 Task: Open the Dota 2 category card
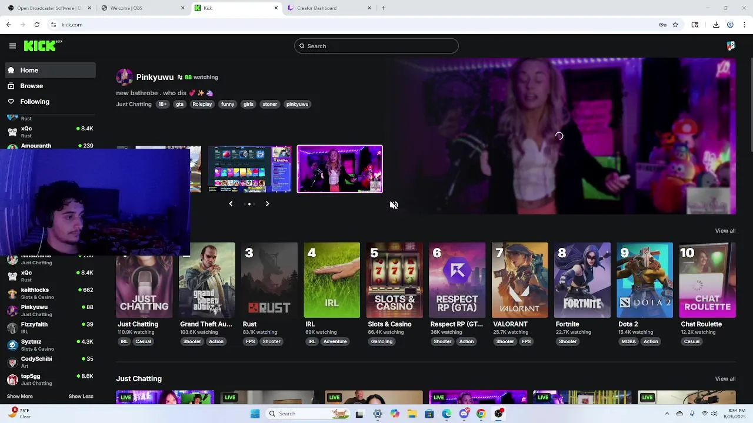(x=645, y=280)
